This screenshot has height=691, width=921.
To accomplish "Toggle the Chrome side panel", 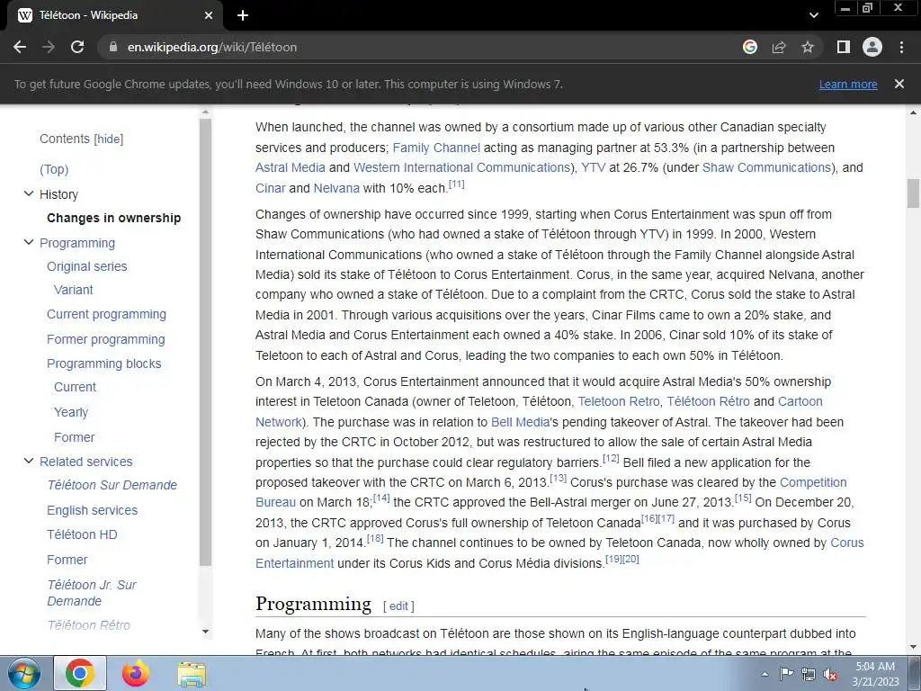I will pyautogui.click(x=844, y=47).
